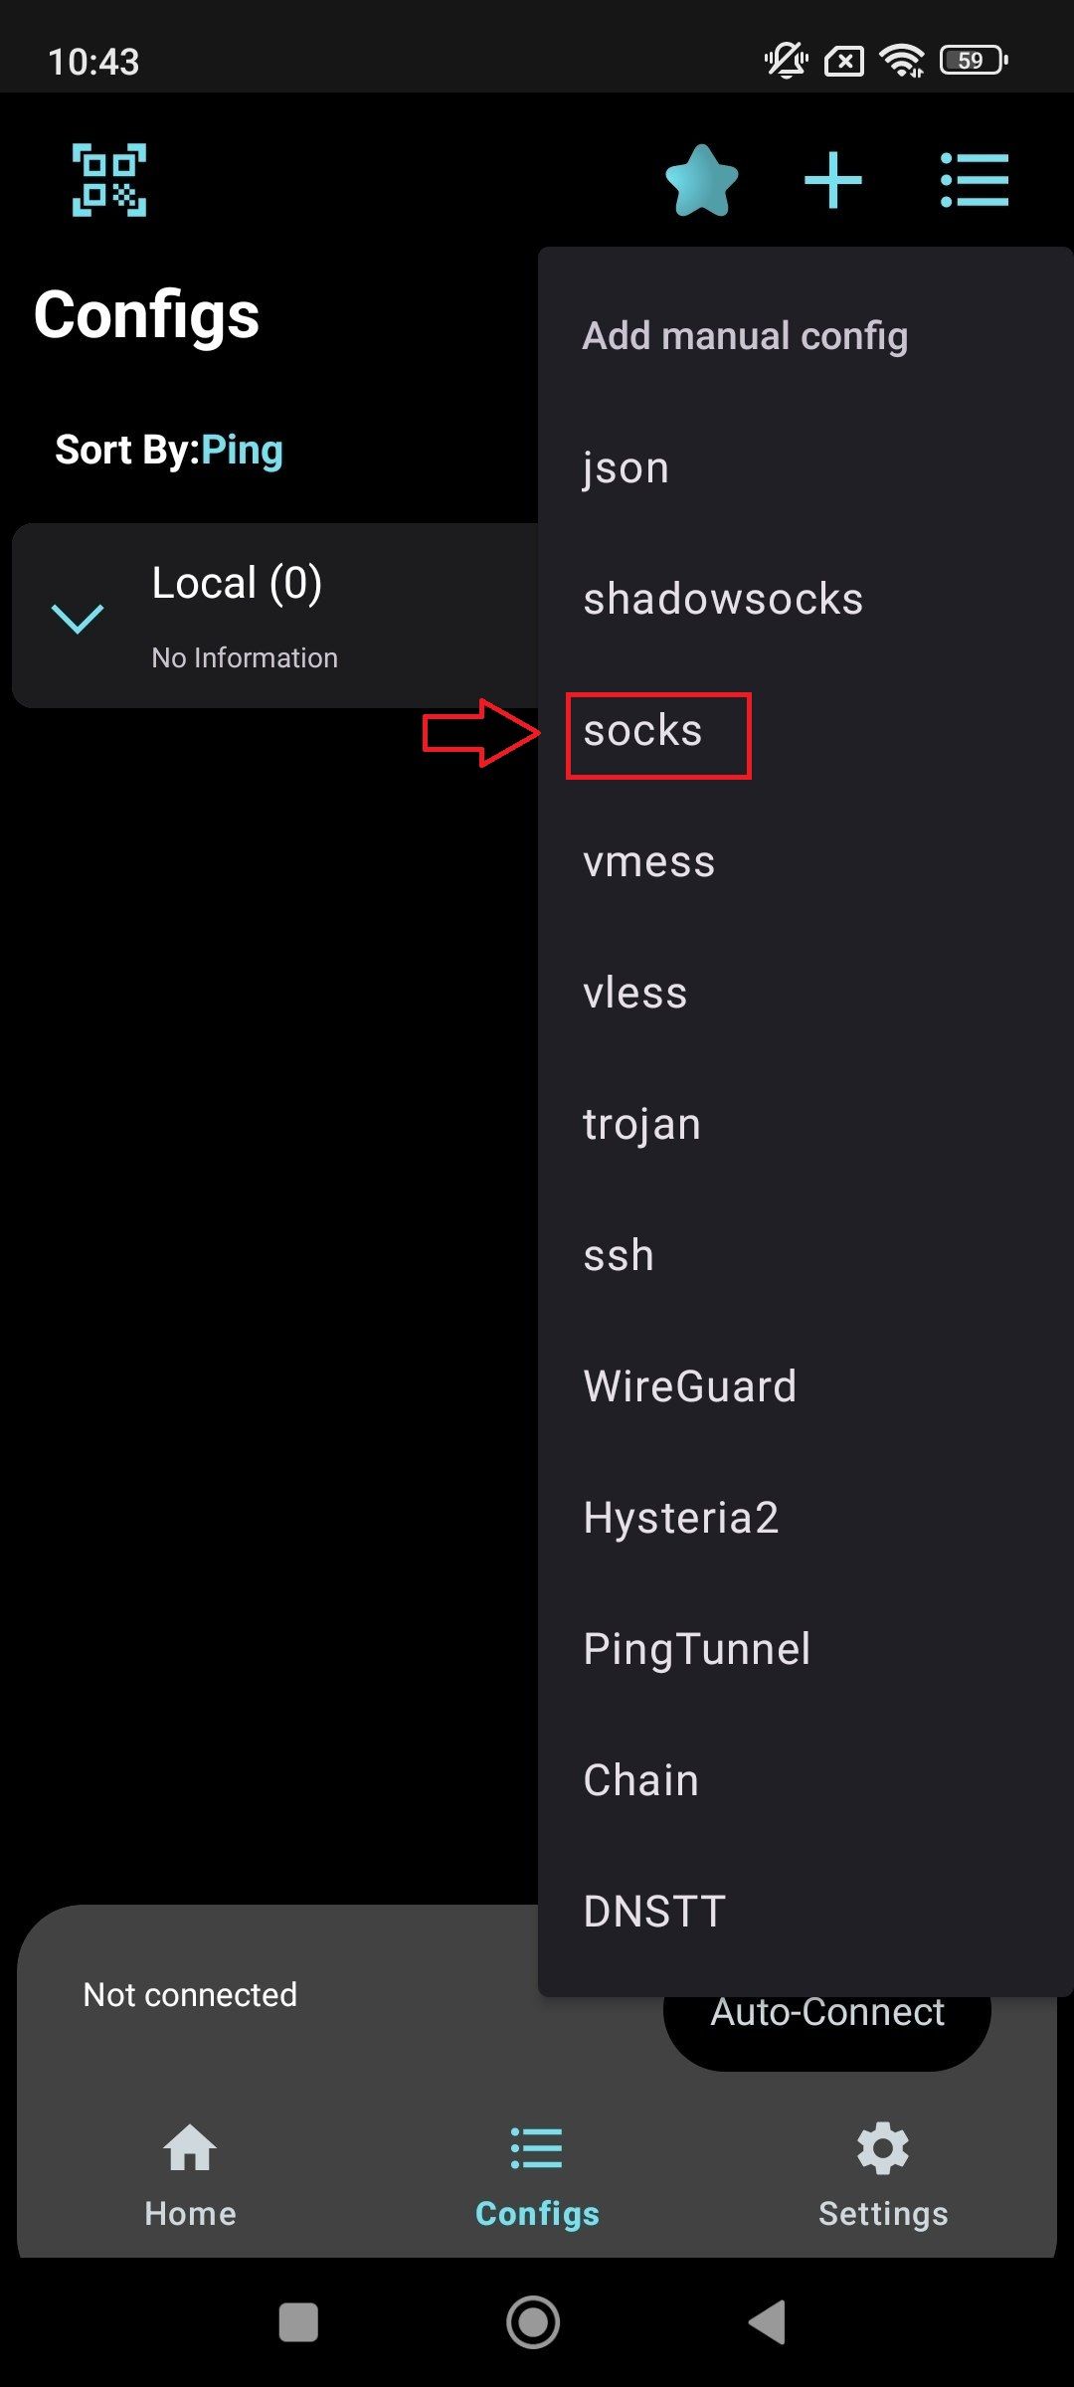The width and height of the screenshot is (1074, 2387).
Task: Change sorting via Sort By: Ping
Action: 169,450
